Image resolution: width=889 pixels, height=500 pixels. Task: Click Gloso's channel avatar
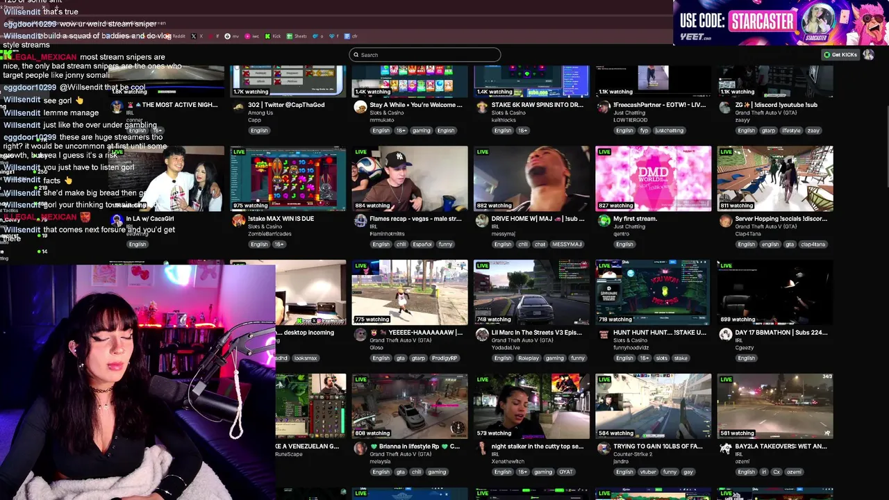click(360, 335)
